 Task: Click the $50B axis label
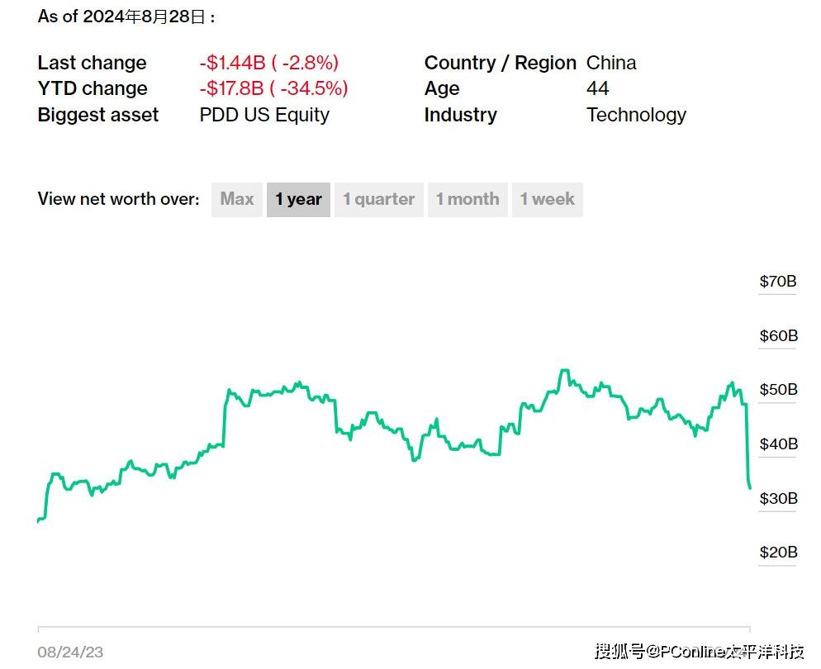pyautogui.click(x=778, y=390)
